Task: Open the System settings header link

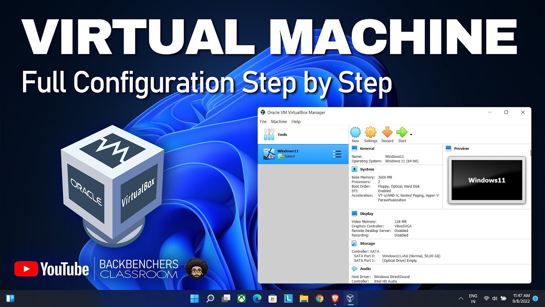Action: [367, 169]
